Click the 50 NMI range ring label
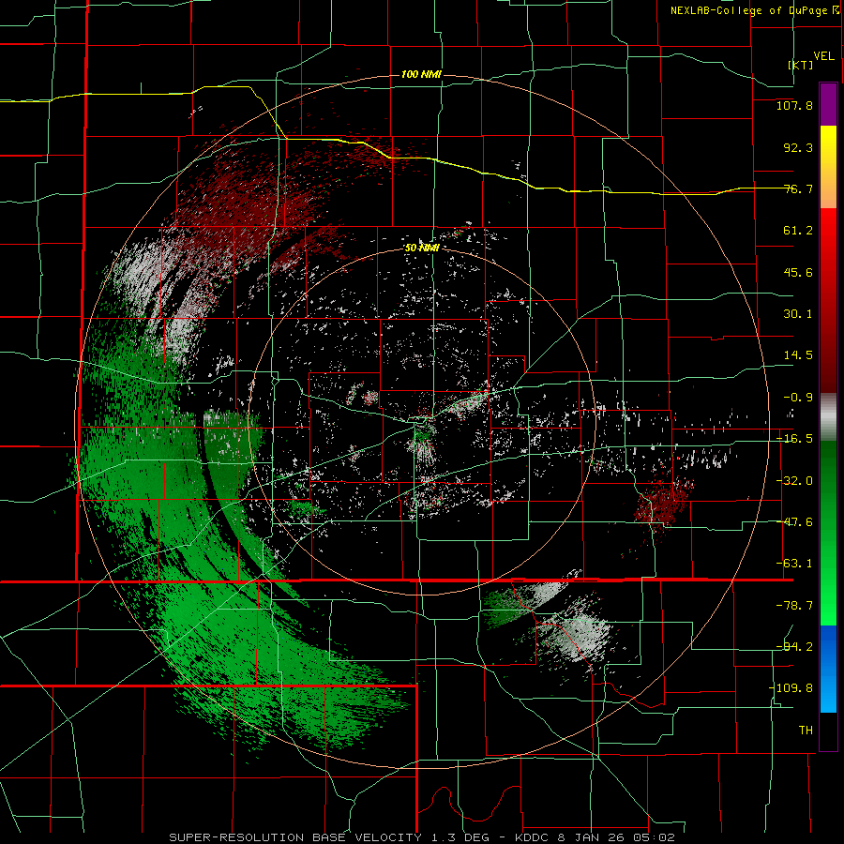844x844 pixels. pyautogui.click(x=422, y=248)
